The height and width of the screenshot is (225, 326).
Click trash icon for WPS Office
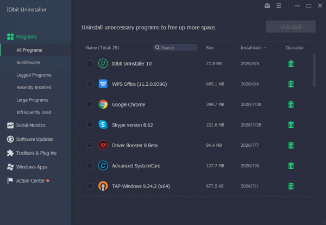coord(291,84)
